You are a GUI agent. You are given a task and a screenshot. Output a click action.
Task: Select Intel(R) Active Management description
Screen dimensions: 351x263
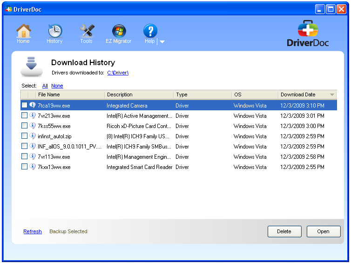[139, 116]
